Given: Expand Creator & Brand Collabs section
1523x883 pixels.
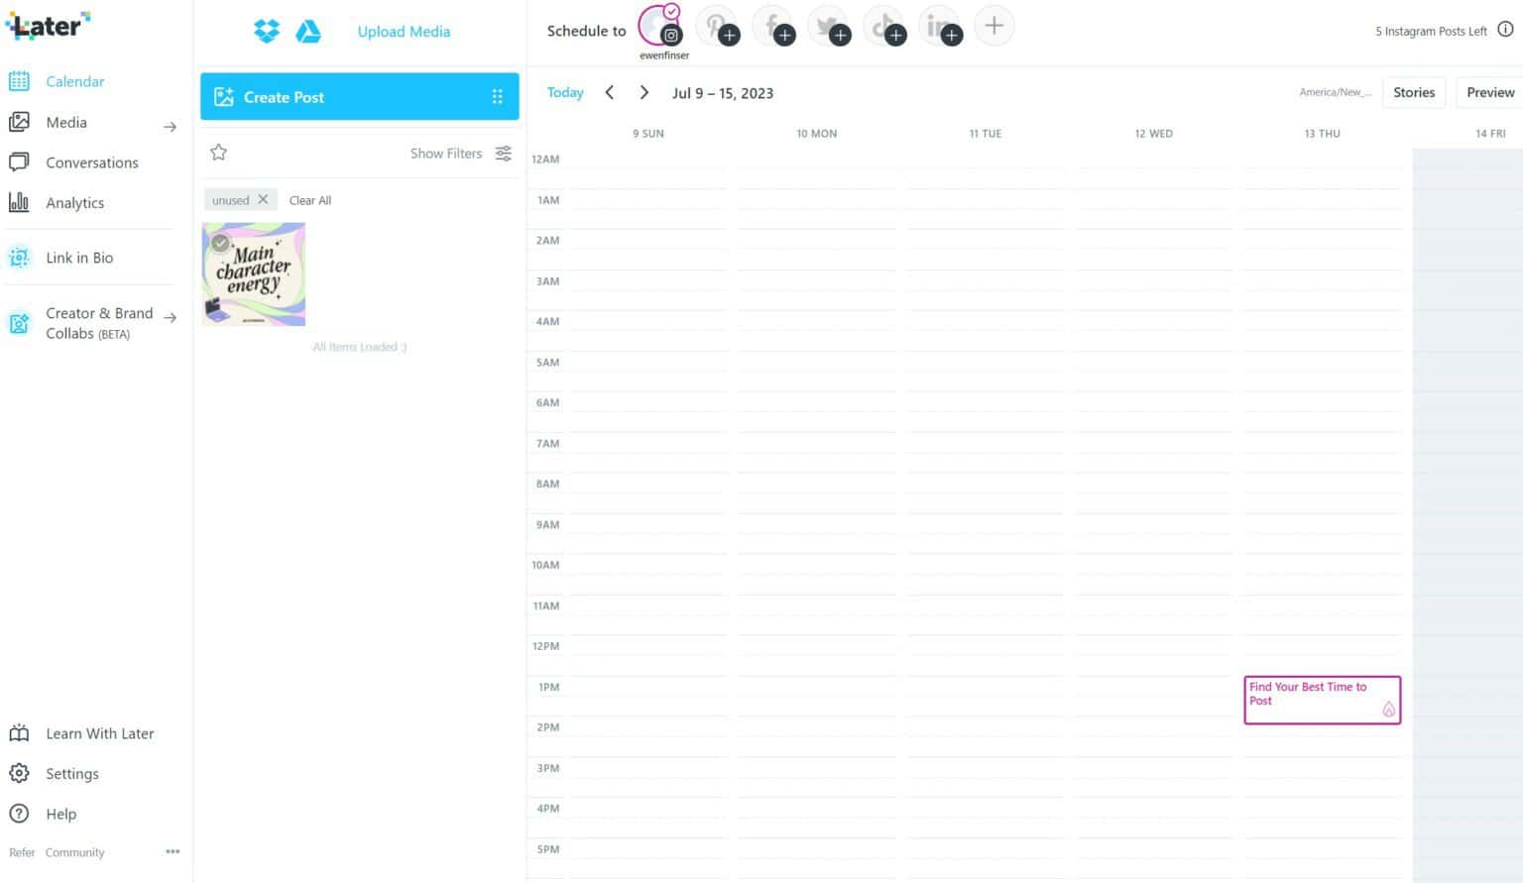Looking at the screenshot, I should pyautogui.click(x=170, y=317).
